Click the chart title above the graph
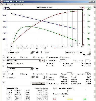 [44, 8]
